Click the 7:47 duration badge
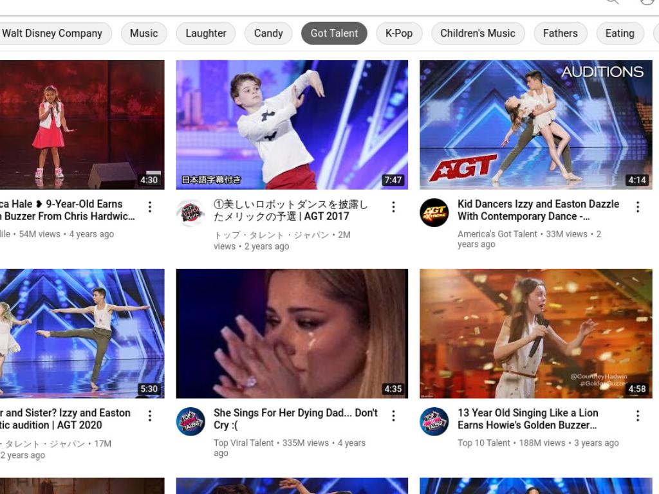The image size is (659, 494). (x=393, y=180)
